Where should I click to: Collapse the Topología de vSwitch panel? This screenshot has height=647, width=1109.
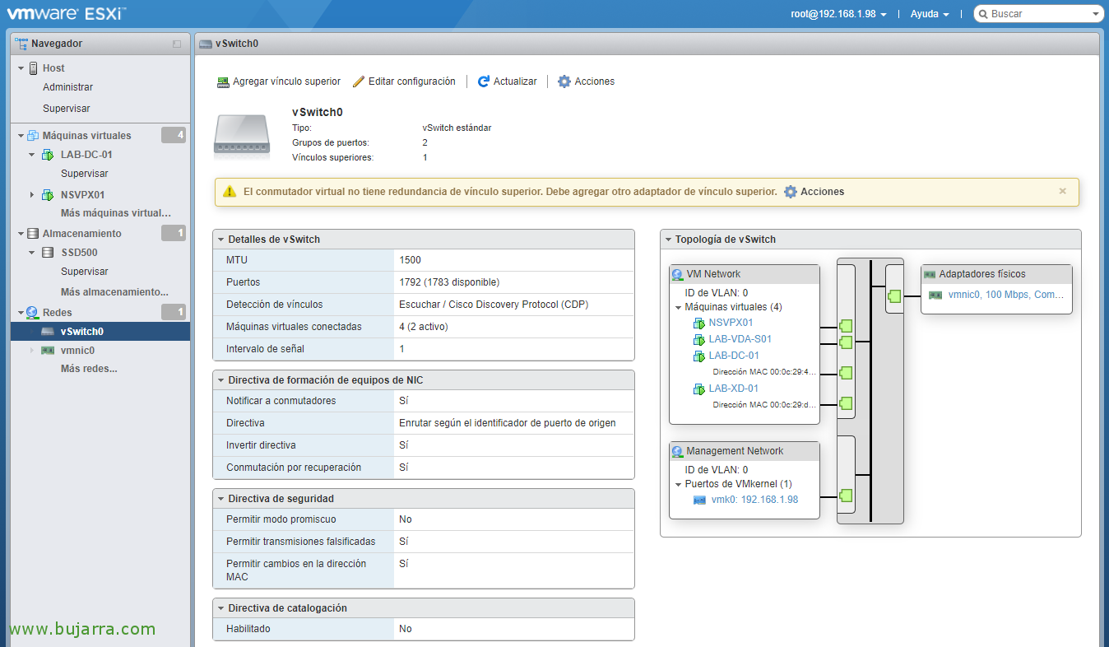[668, 240]
